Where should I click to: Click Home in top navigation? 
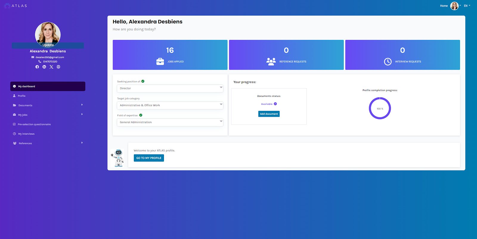(444, 6)
